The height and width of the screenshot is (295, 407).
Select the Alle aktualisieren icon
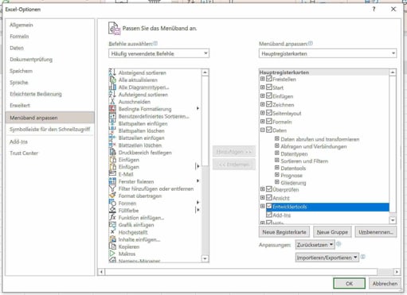(112, 80)
